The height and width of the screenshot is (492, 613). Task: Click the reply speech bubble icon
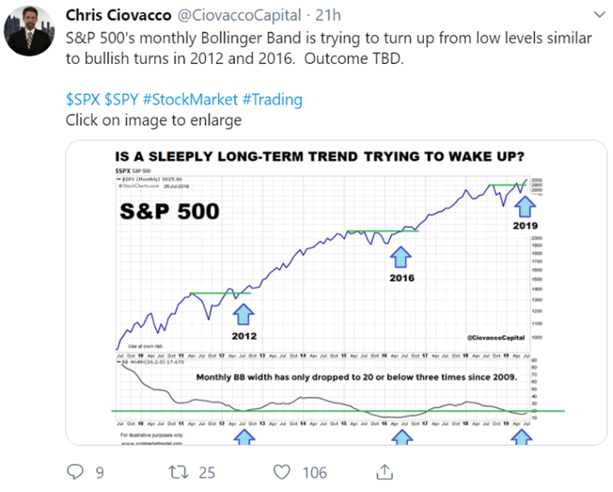pyautogui.click(x=76, y=471)
